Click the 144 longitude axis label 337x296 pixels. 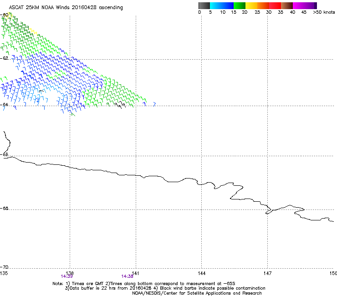[202, 273]
